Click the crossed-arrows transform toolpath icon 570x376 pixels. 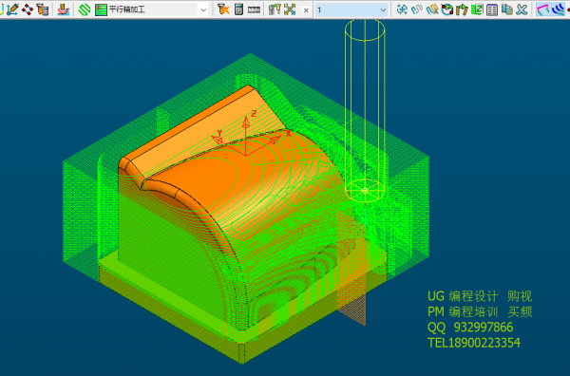[x=290, y=9]
